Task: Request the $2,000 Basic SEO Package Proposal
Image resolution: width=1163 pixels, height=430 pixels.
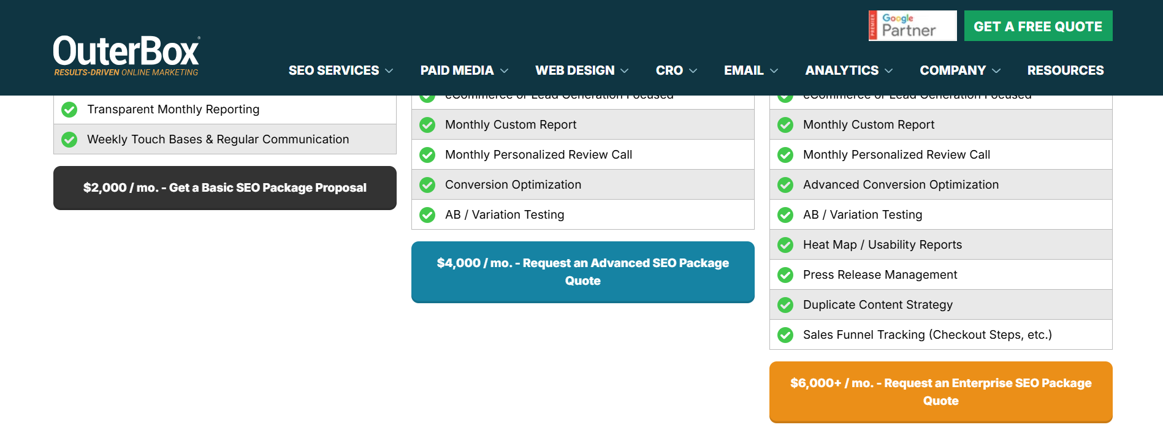Action: click(225, 188)
